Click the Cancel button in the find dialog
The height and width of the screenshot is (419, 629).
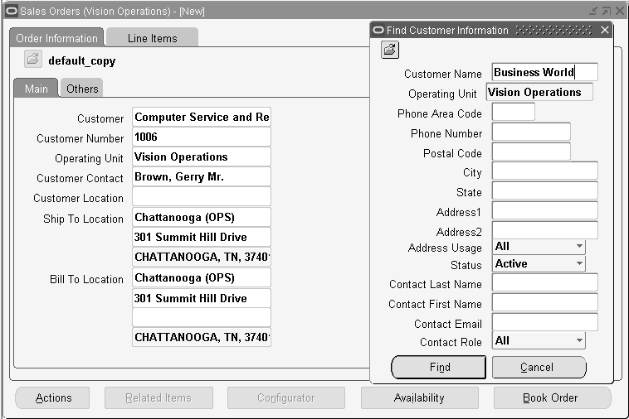point(539,367)
